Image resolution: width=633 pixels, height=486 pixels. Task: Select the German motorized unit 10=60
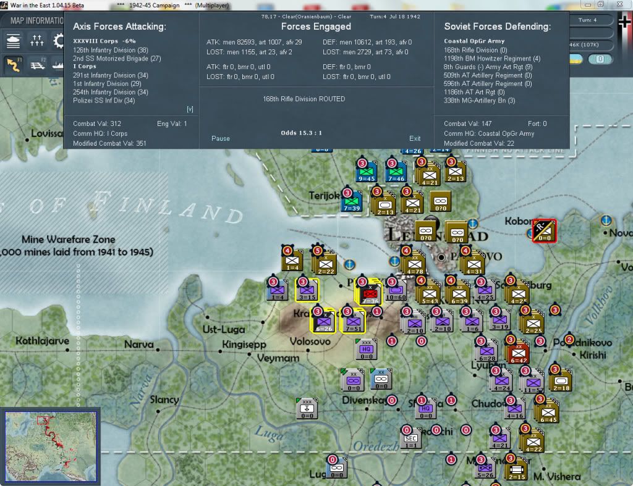tap(396, 290)
